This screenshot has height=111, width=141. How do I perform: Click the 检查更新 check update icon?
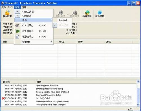click(x=87, y=13)
